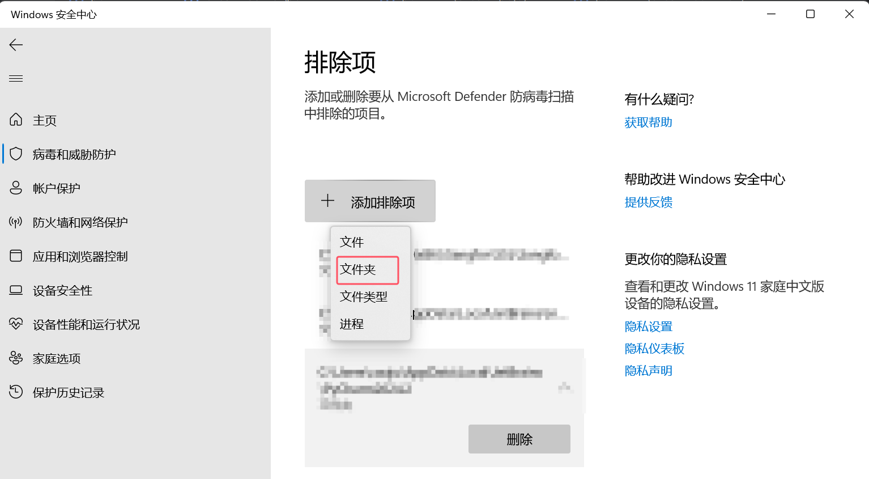Open the 隐私仪表板 link
This screenshot has height=479, width=869.
654,349
